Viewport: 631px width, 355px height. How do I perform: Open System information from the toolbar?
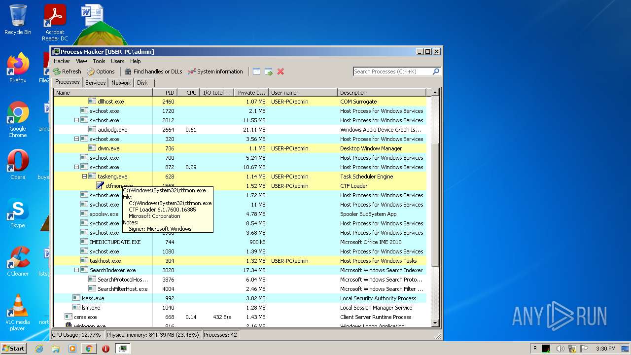(215, 71)
